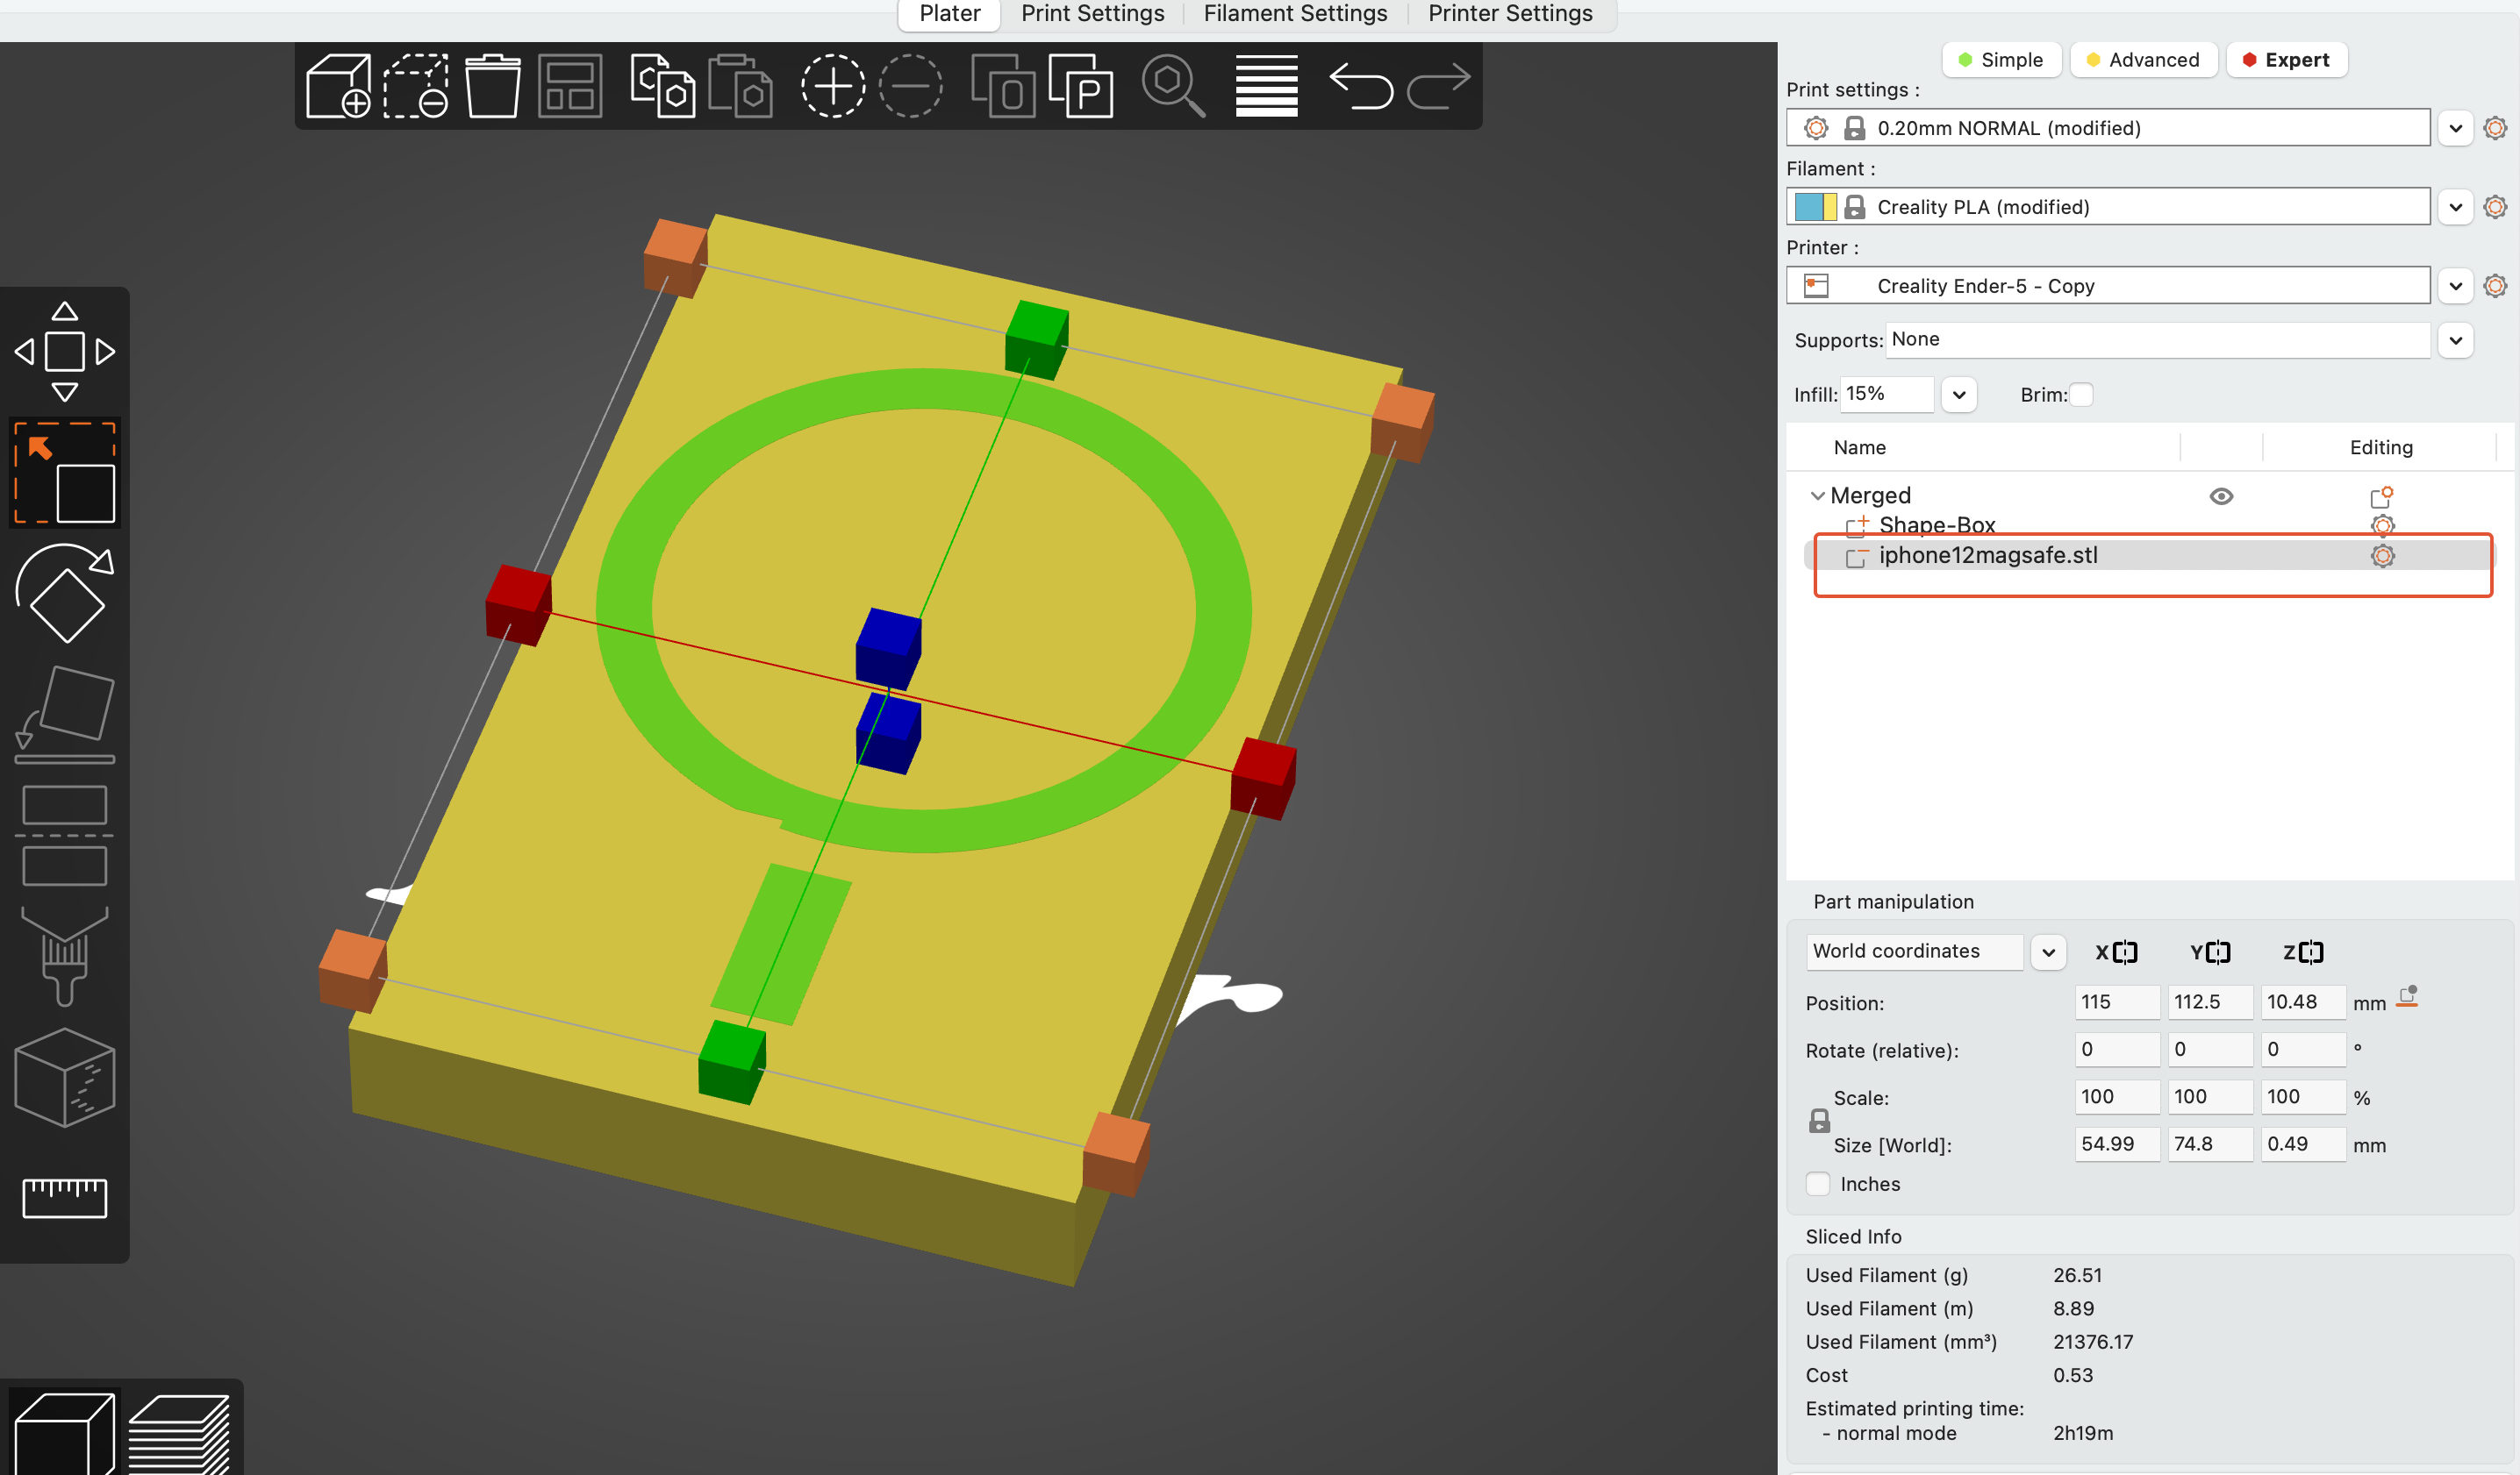The width and height of the screenshot is (2520, 1475).
Task: Click the Add object toolbar icon
Action: (338, 86)
